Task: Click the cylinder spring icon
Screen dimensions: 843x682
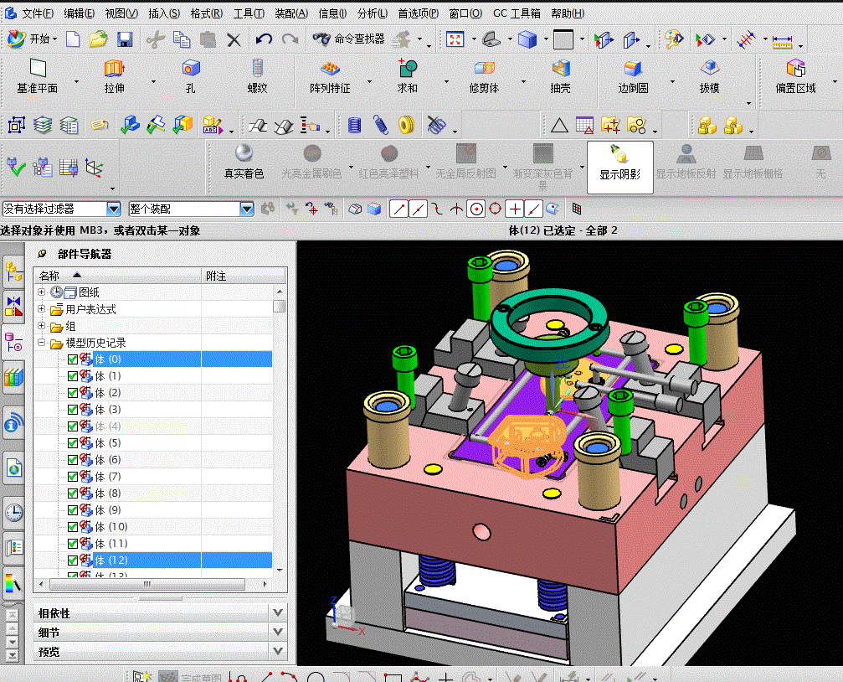Action: [x=354, y=126]
